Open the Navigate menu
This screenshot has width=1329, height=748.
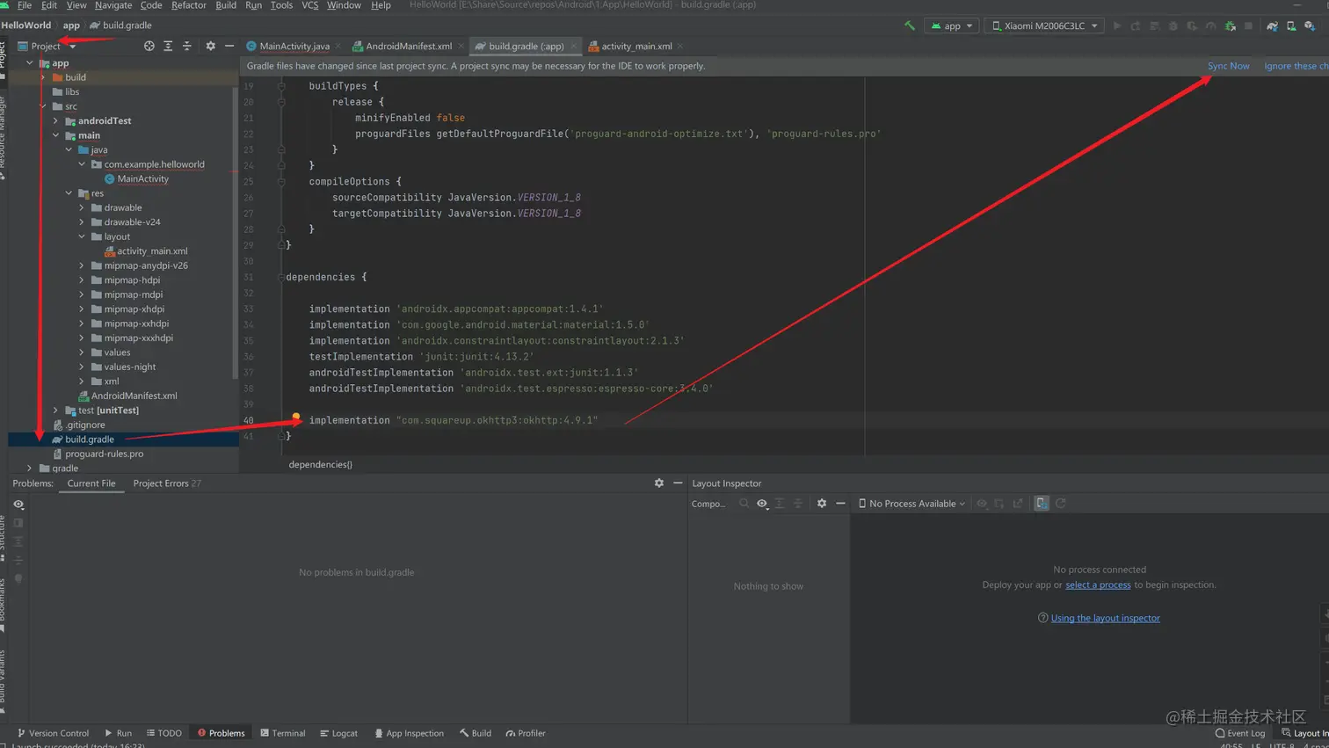click(x=113, y=5)
